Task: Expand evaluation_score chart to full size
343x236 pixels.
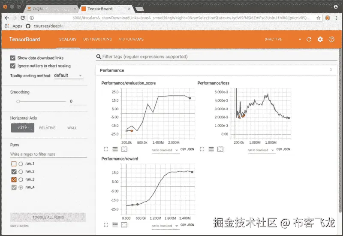Action: (x=106, y=149)
